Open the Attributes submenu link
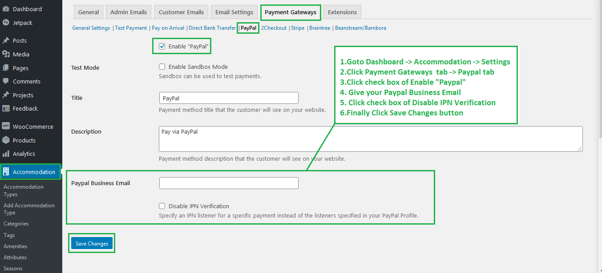This screenshot has width=602, height=273. (x=15, y=257)
